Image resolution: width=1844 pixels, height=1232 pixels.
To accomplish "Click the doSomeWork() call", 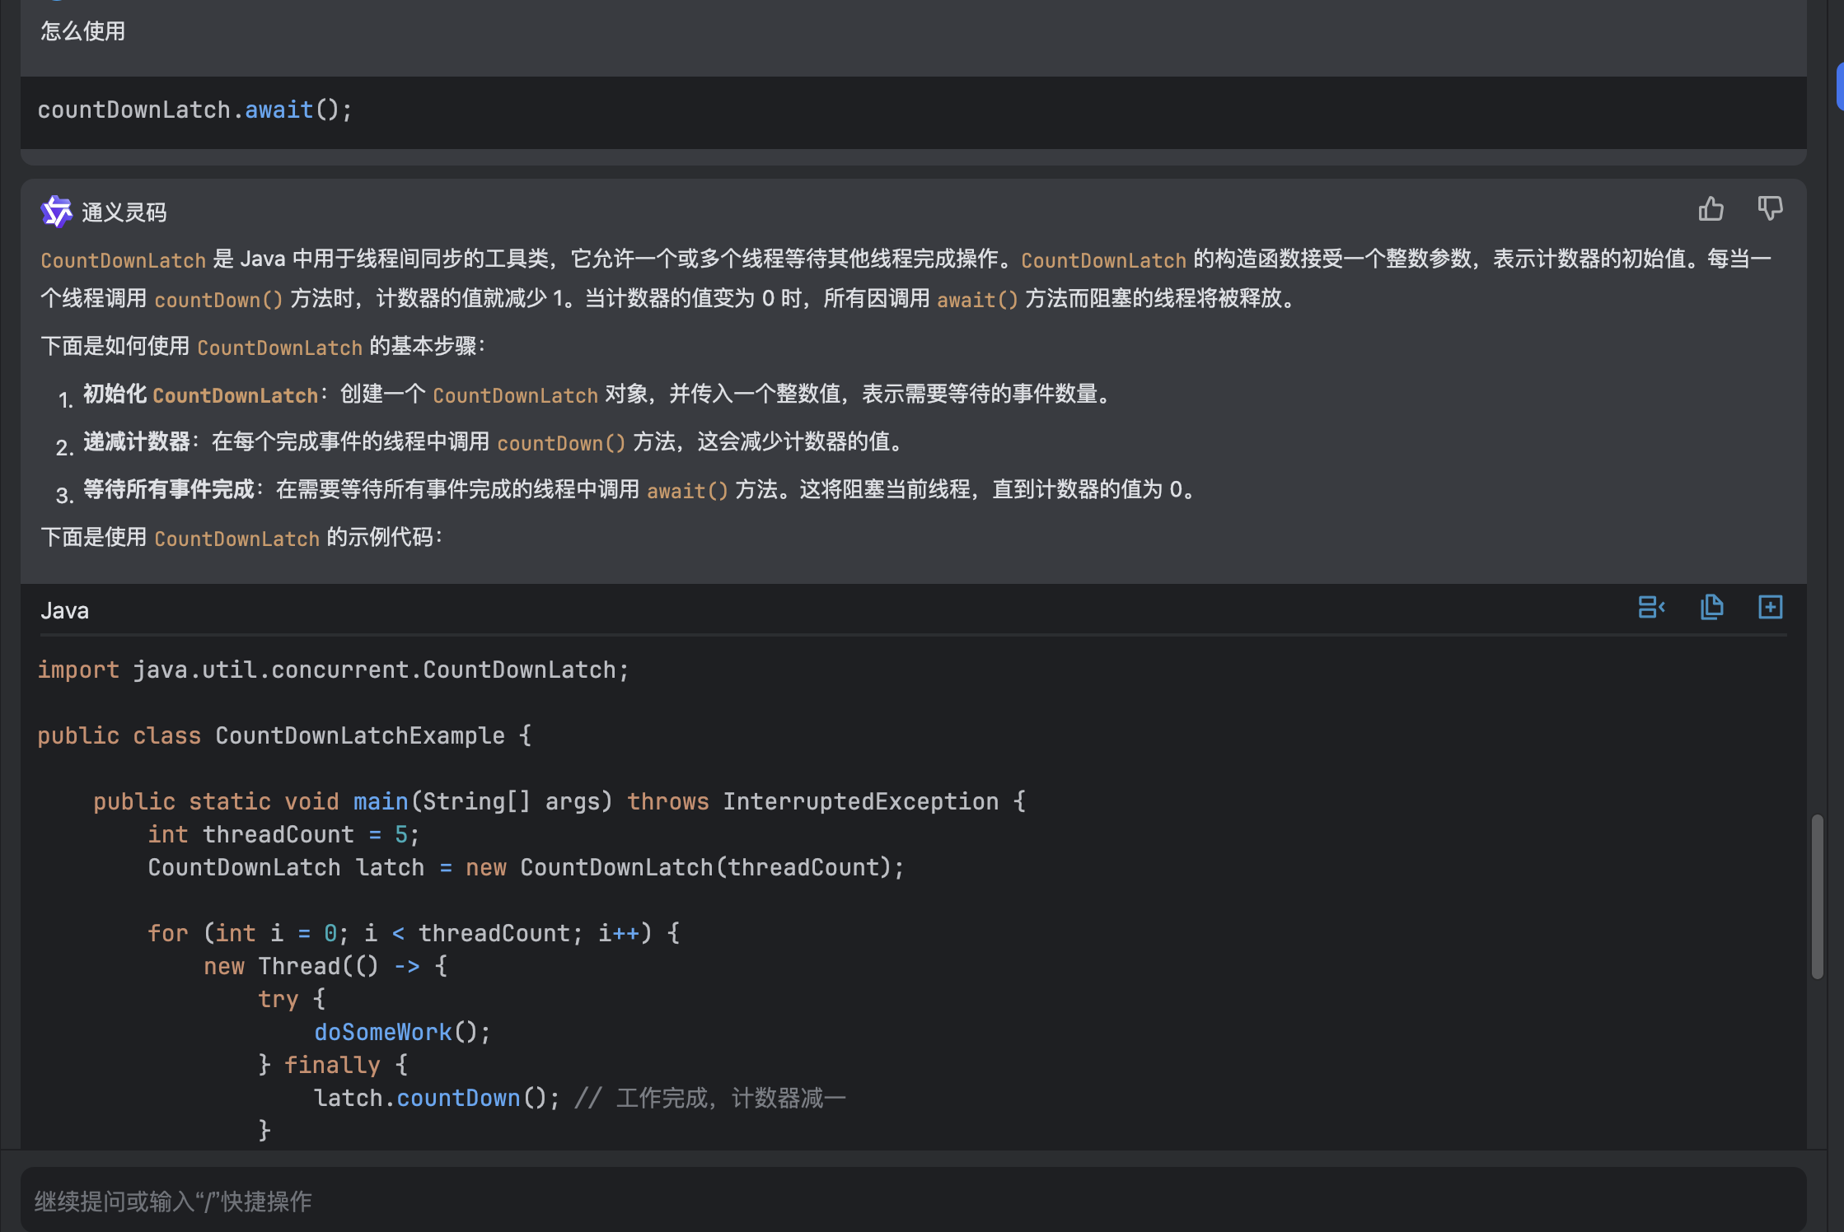I will click(x=402, y=1032).
